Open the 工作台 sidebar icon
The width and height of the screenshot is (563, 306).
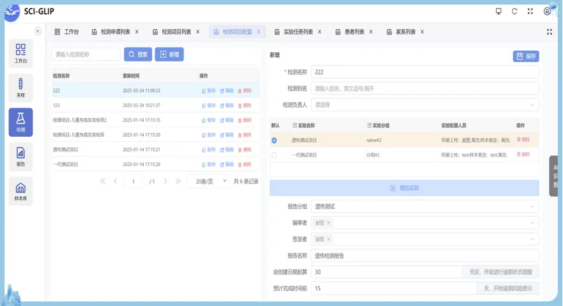click(21, 54)
